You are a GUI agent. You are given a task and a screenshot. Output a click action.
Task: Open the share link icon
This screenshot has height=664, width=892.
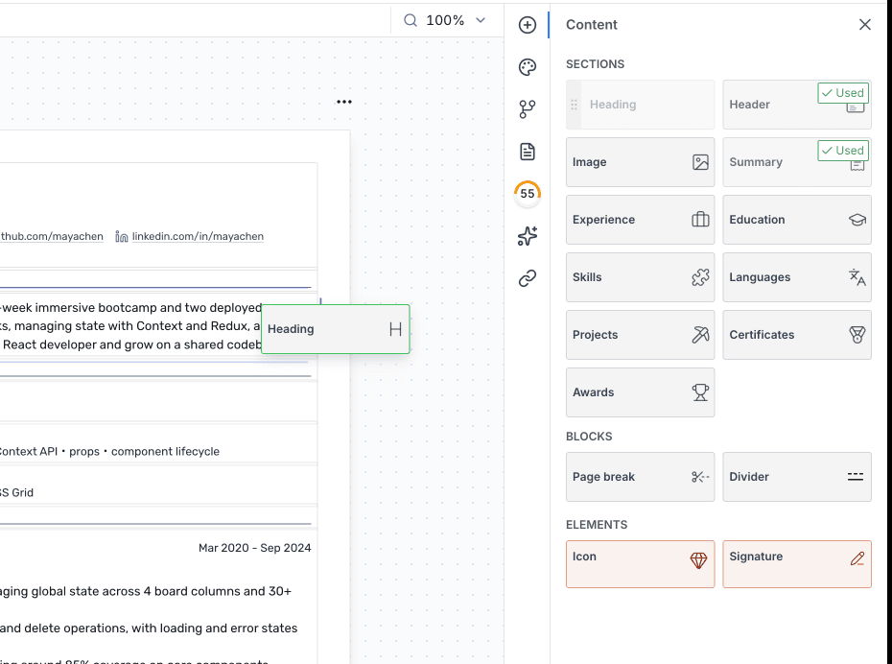528,278
